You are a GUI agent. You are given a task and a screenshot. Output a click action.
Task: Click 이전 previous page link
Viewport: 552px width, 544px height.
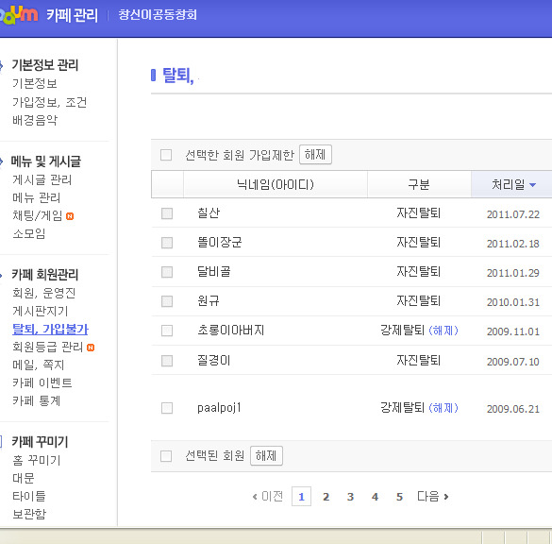coord(268,497)
